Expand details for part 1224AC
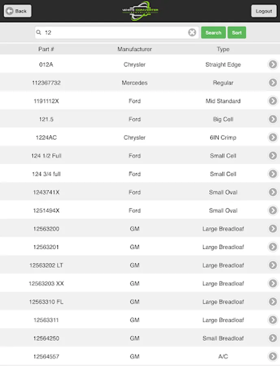Viewport: 280px width, 366px height. [x=273, y=137]
